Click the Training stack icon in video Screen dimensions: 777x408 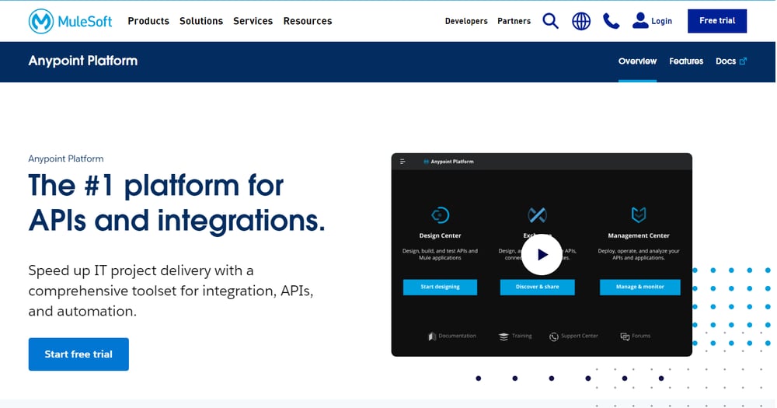[503, 337]
